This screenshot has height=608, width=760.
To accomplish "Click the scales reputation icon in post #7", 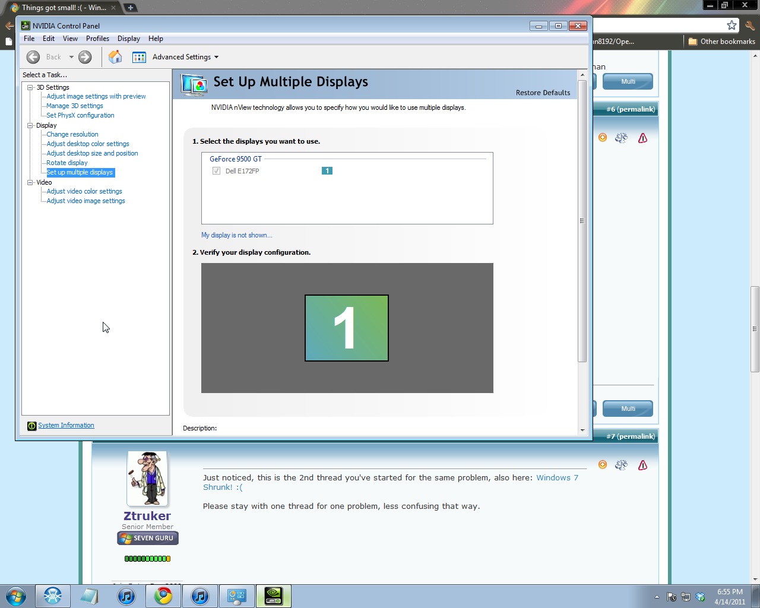I will click(x=621, y=465).
